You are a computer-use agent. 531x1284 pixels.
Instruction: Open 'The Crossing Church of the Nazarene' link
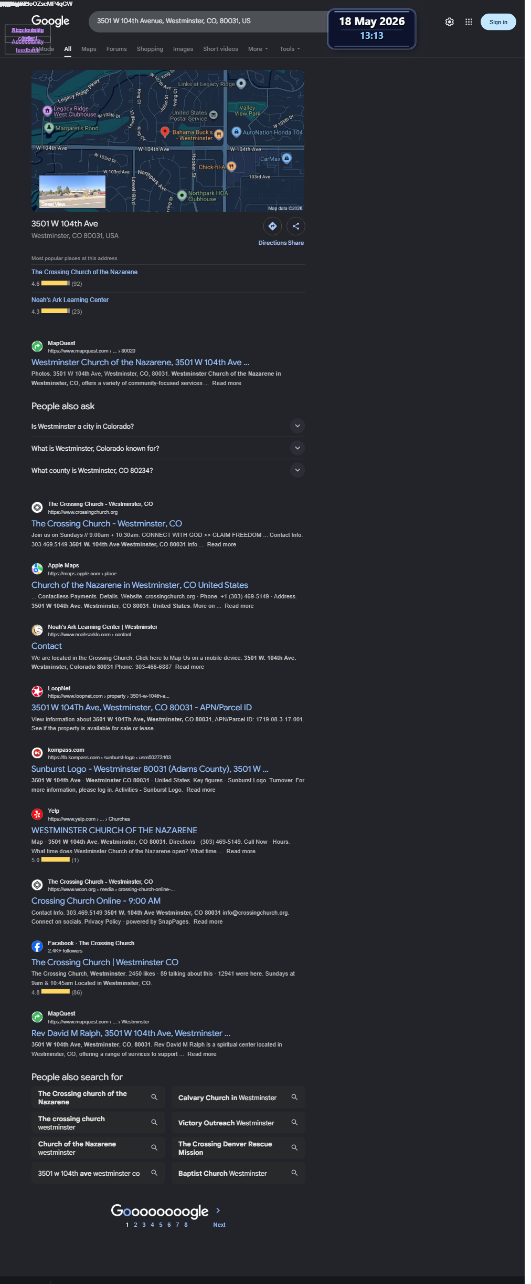tap(84, 272)
